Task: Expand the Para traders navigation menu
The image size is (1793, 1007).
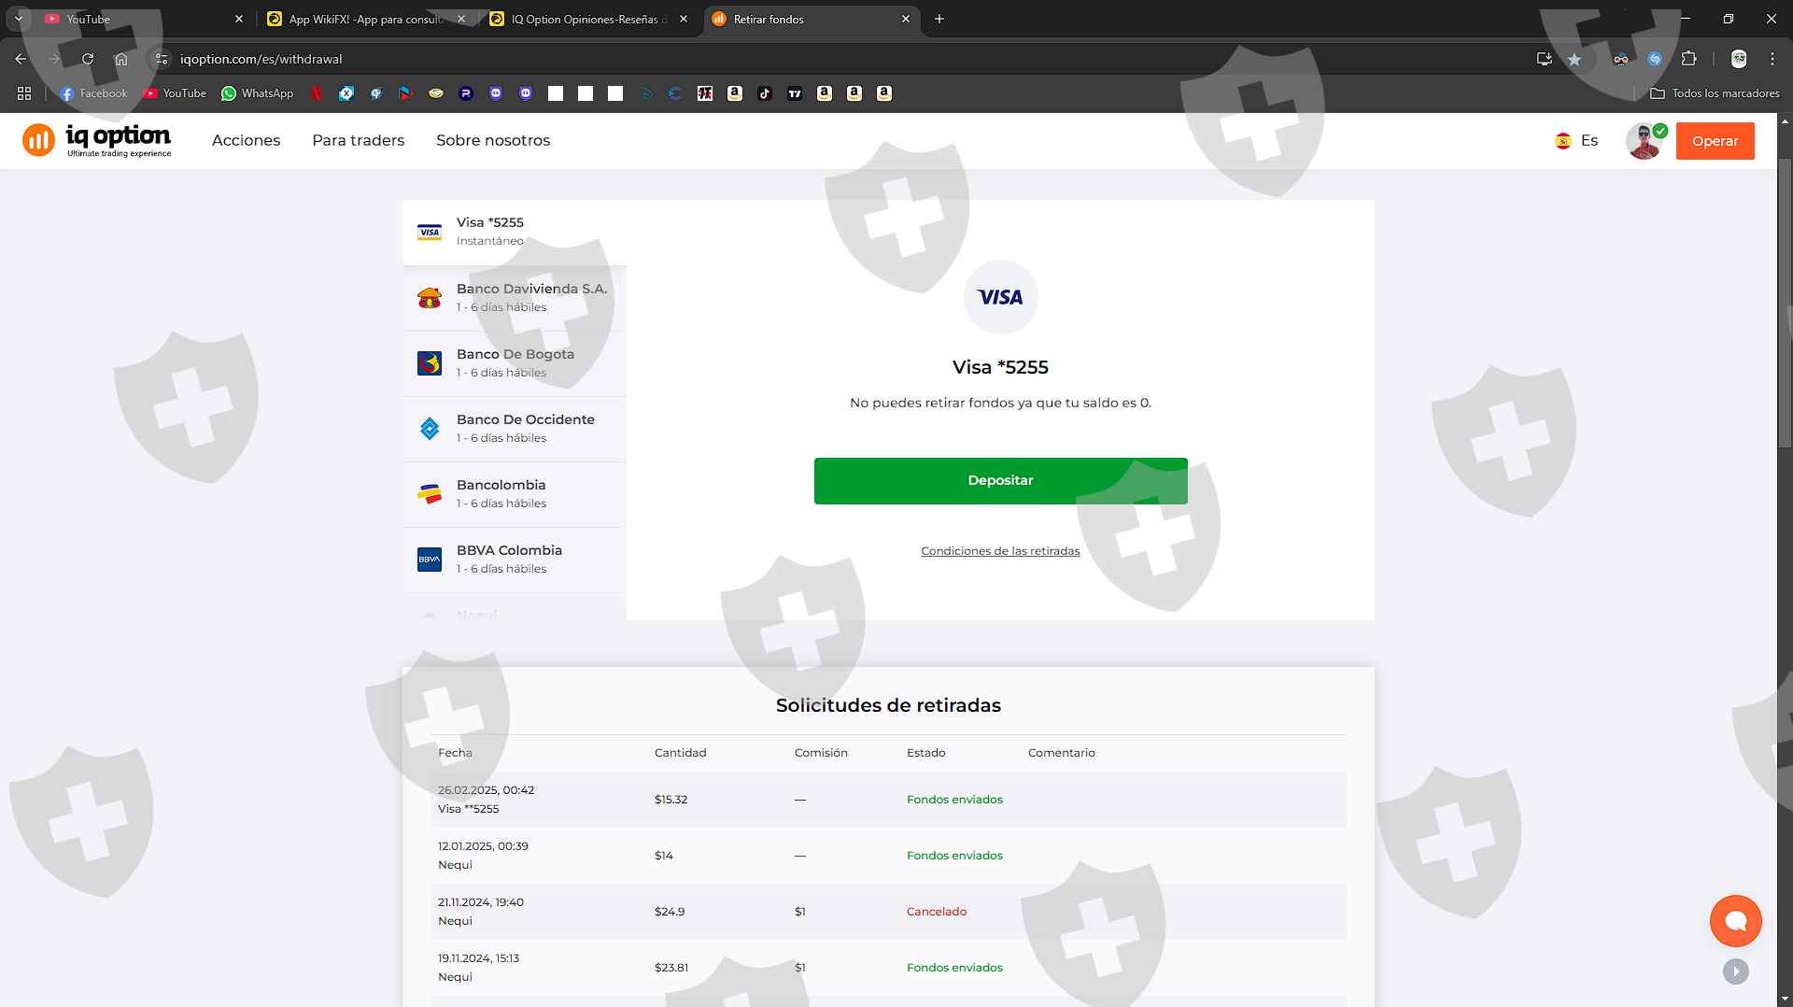Action: [359, 140]
